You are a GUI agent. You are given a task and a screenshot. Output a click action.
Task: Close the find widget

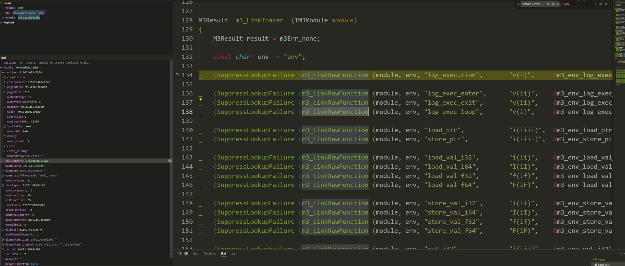(x=606, y=4)
